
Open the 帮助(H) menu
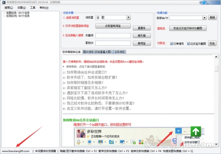[44, 8]
